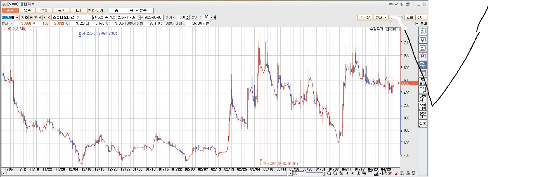Save the chart with the floppy disk icon
Image resolution: width=535 pixels, height=177 pixels.
[414, 174]
